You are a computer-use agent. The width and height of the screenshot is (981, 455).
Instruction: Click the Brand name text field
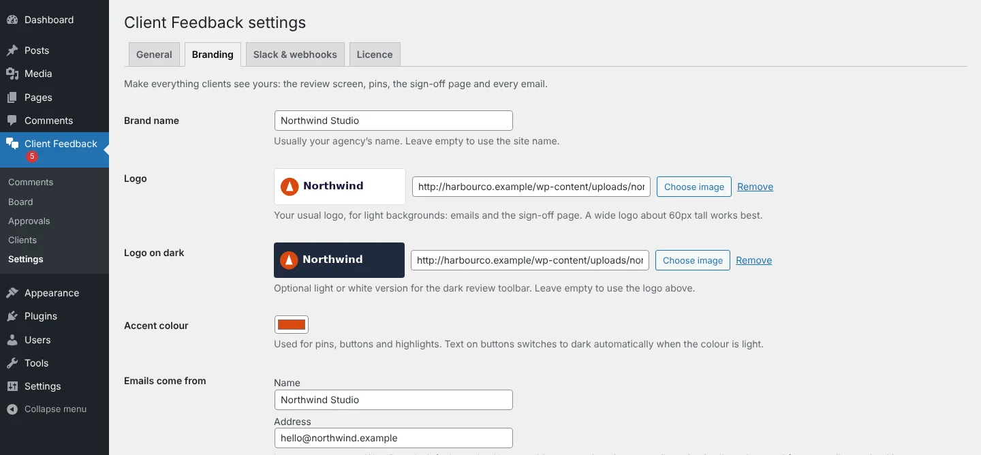click(393, 121)
